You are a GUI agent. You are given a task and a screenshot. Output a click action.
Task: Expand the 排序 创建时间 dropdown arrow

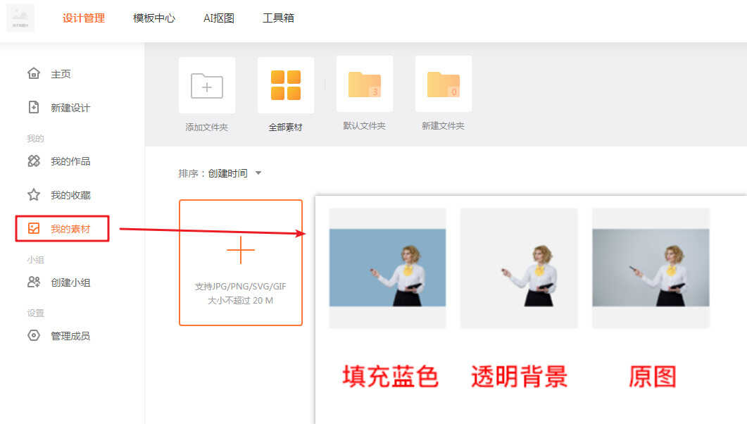point(258,173)
